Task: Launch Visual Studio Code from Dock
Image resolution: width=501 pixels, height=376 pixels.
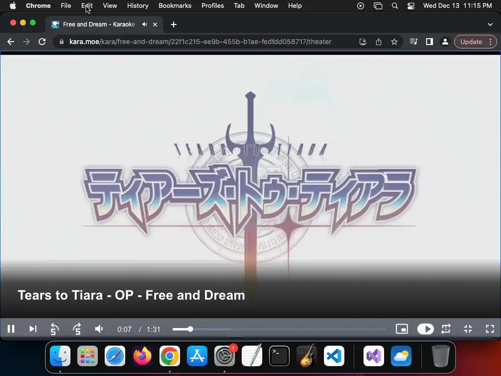Action: (x=334, y=356)
